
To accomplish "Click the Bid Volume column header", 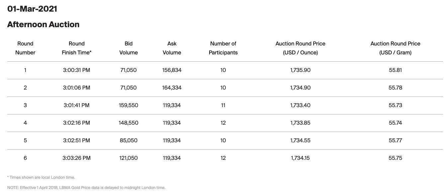I will (129, 48).
